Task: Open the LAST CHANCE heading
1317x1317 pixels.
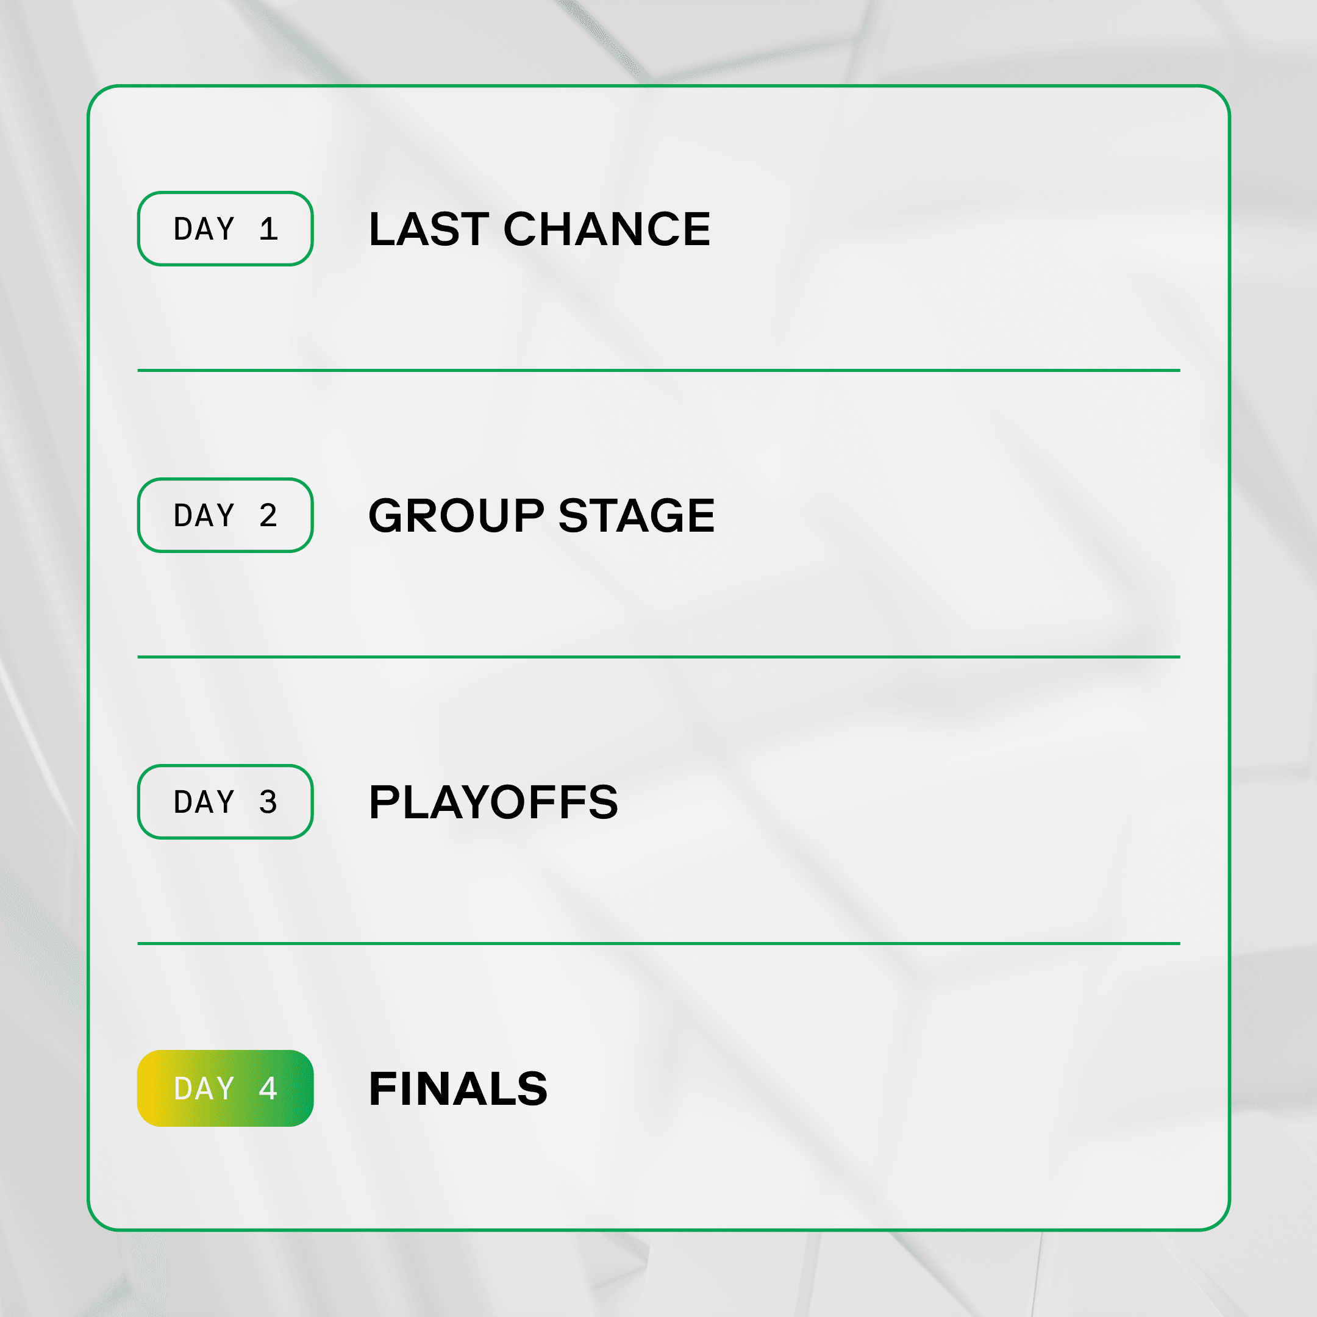Action: (539, 229)
